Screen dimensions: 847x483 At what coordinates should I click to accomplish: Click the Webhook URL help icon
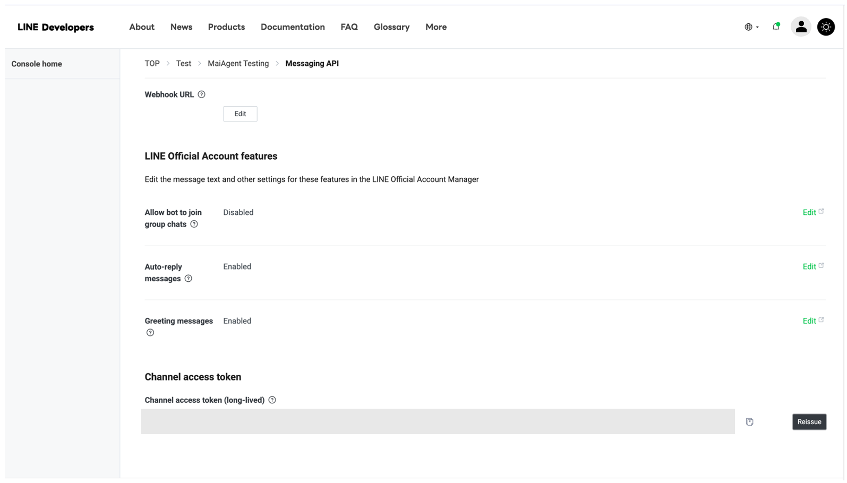(x=201, y=94)
